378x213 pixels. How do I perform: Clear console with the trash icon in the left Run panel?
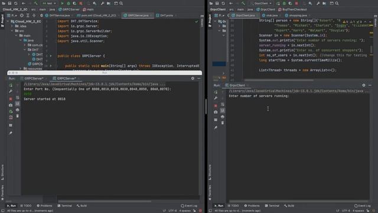[x=17, y=116]
